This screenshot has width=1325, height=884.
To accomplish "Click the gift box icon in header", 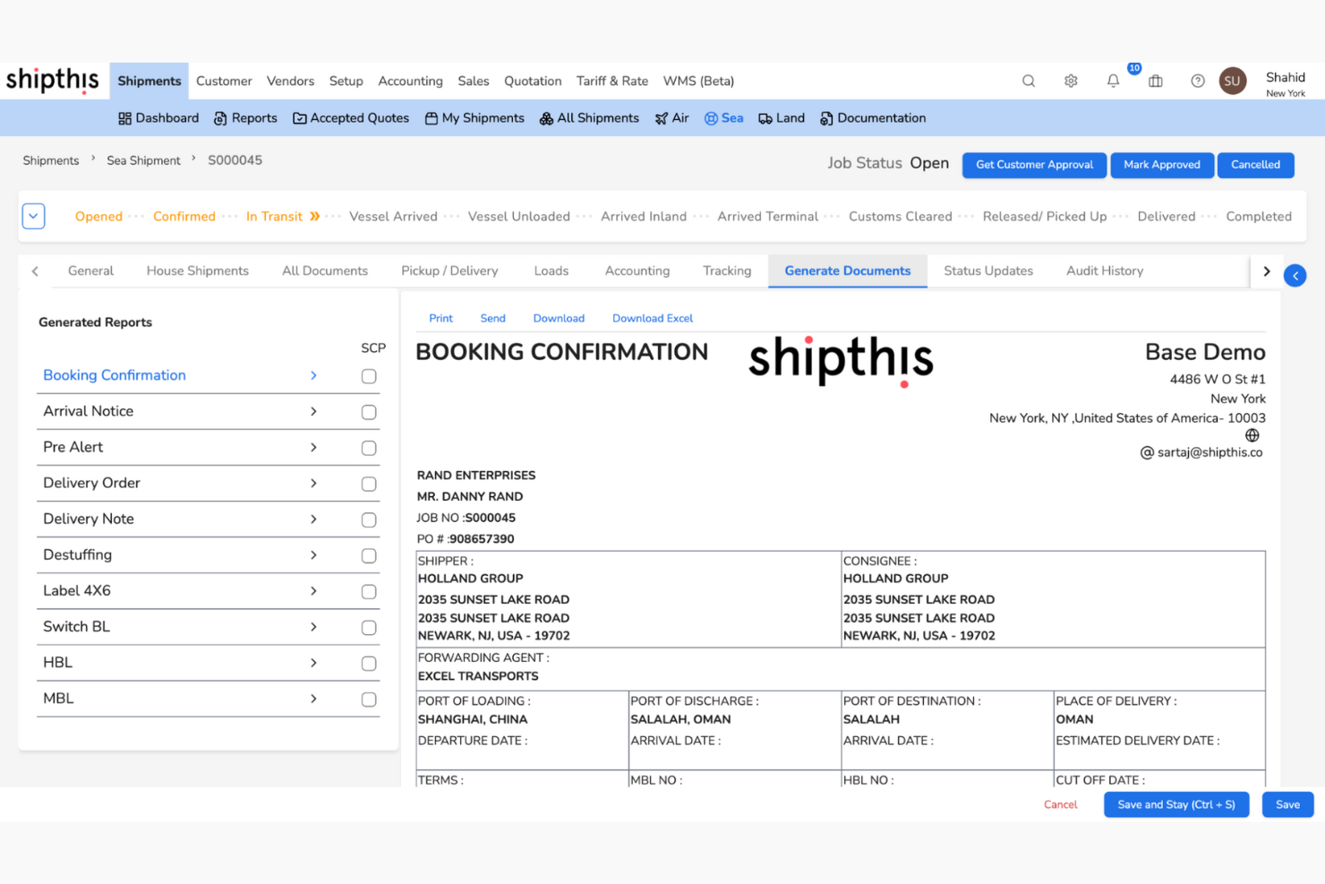I will [1156, 81].
